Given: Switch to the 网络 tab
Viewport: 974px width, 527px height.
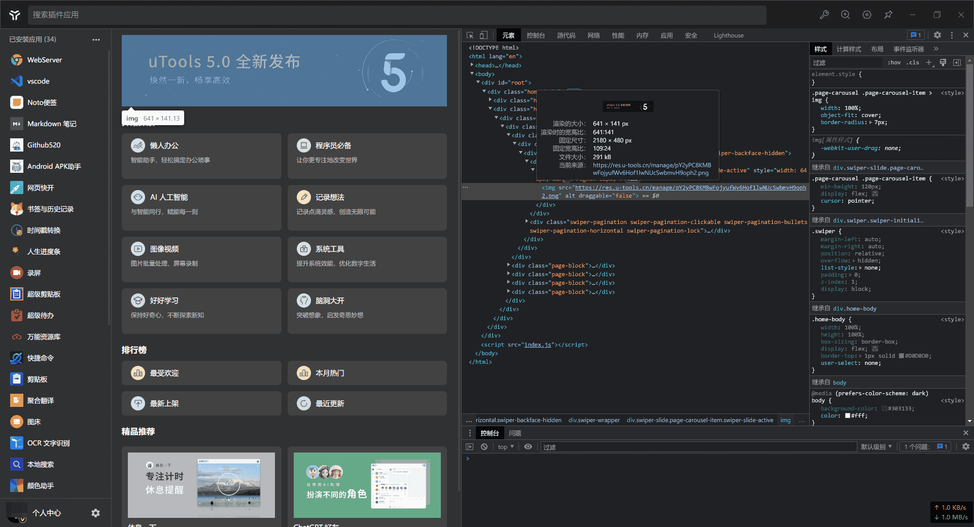Looking at the screenshot, I should [x=594, y=35].
